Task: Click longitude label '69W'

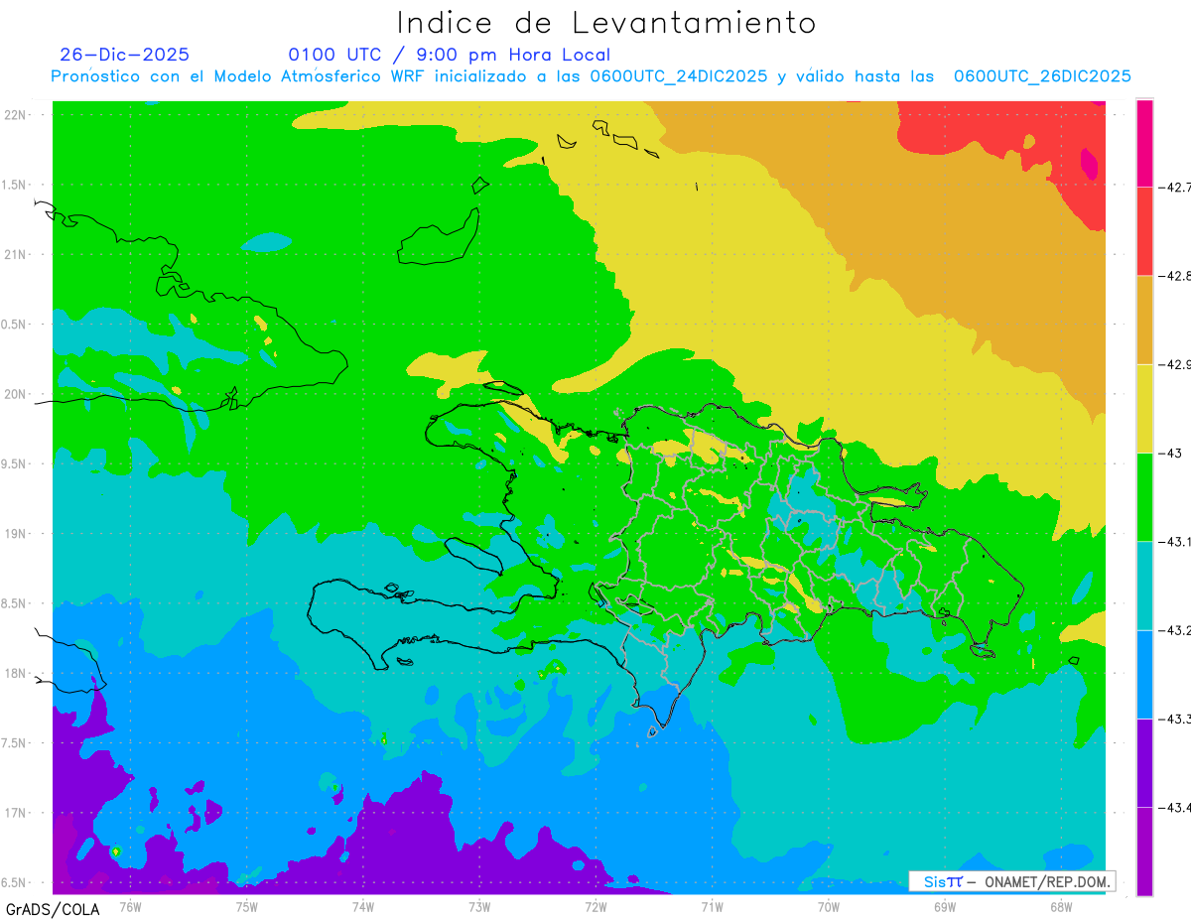Action: coord(945,906)
